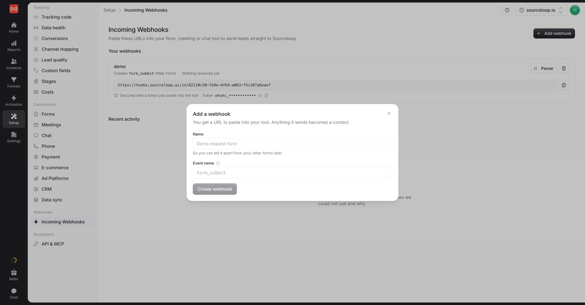Viewport: 585px width, 305px height.
Task: Go to Reports in the left rail
Action: (x=14, y=46)
